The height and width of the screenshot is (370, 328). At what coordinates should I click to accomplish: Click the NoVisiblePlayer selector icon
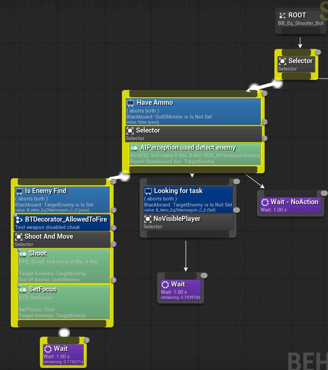tap(147, 219)
